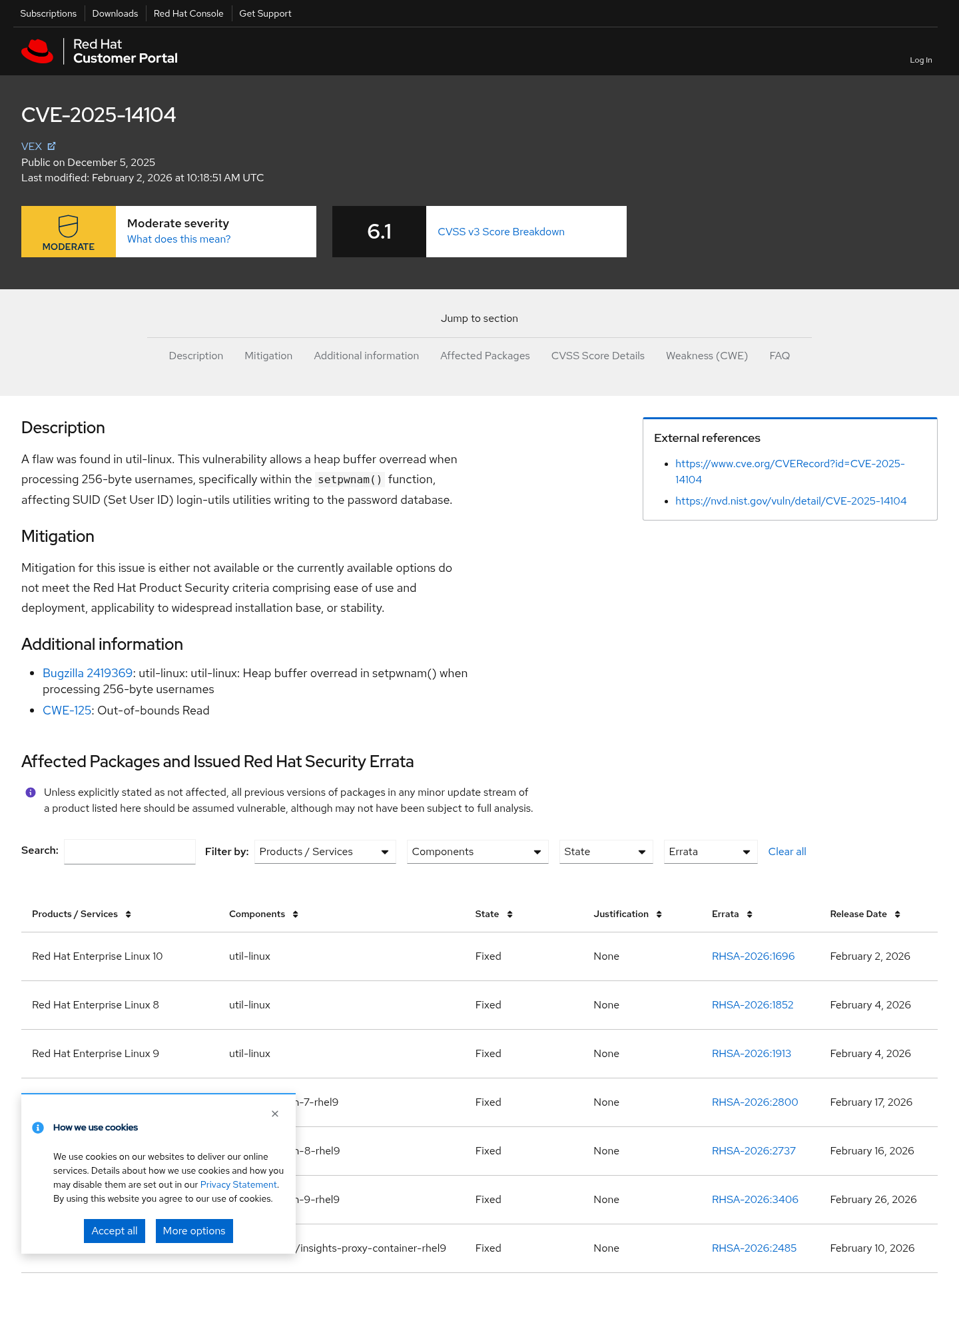959x1333 pixels.
Task: Click the Moderate severity shield icon
Action: [69, 226]
